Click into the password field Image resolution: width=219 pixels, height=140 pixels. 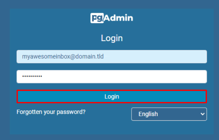112,77
